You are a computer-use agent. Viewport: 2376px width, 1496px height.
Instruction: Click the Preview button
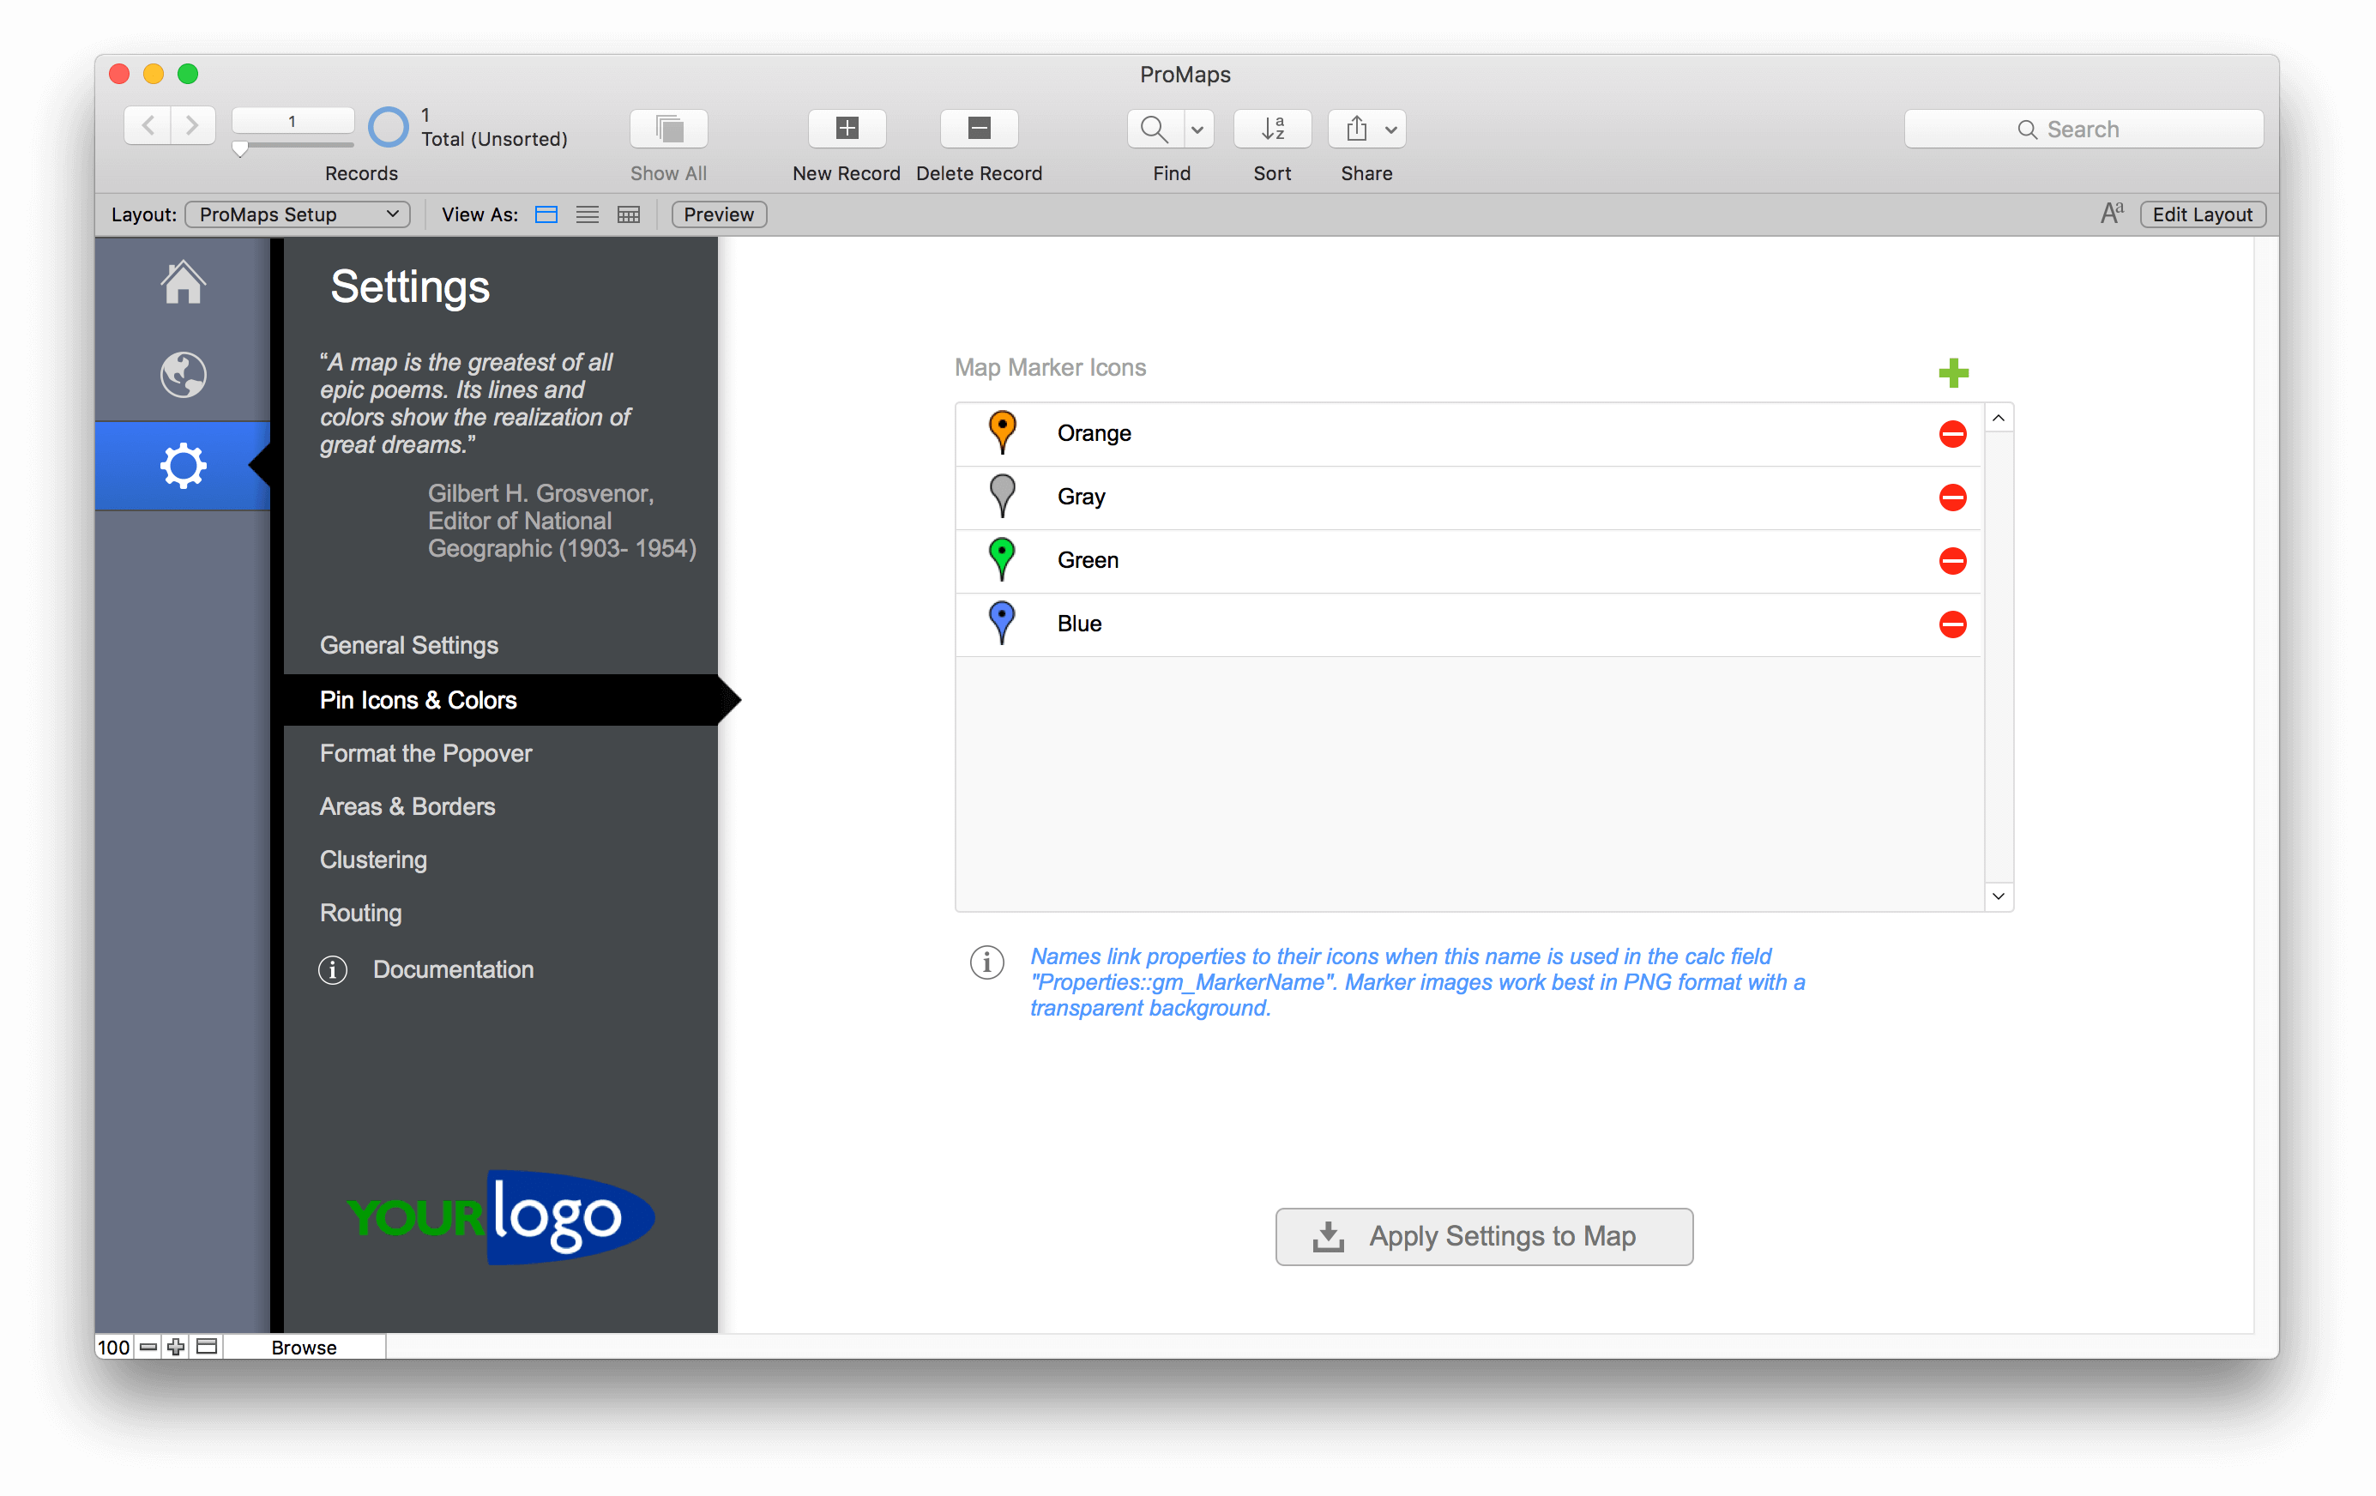tap(718, 214)
